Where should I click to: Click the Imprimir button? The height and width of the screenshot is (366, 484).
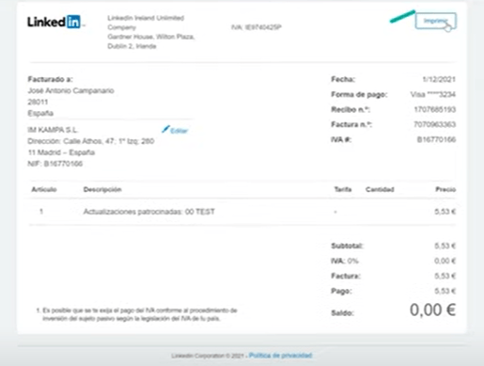435,21
